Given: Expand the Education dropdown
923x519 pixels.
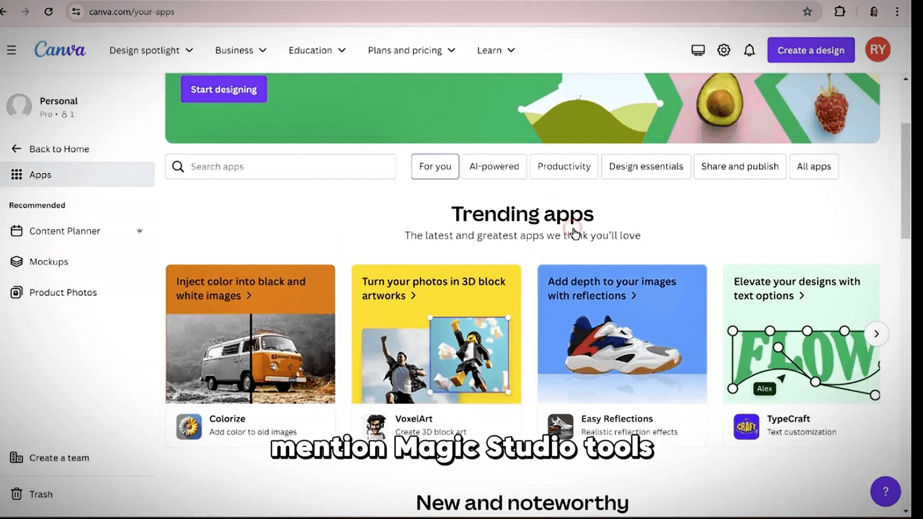Looking at the screenshot, I should pos(317,50).
